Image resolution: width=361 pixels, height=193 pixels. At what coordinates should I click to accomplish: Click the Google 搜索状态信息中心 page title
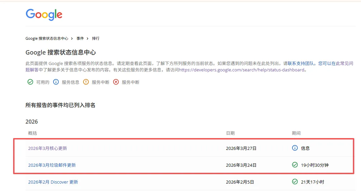(x=61, y=53)
